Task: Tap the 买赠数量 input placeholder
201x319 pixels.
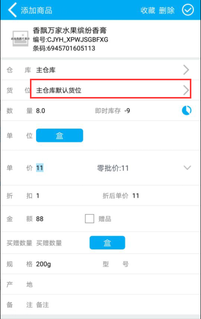Action: pos(49,243)
